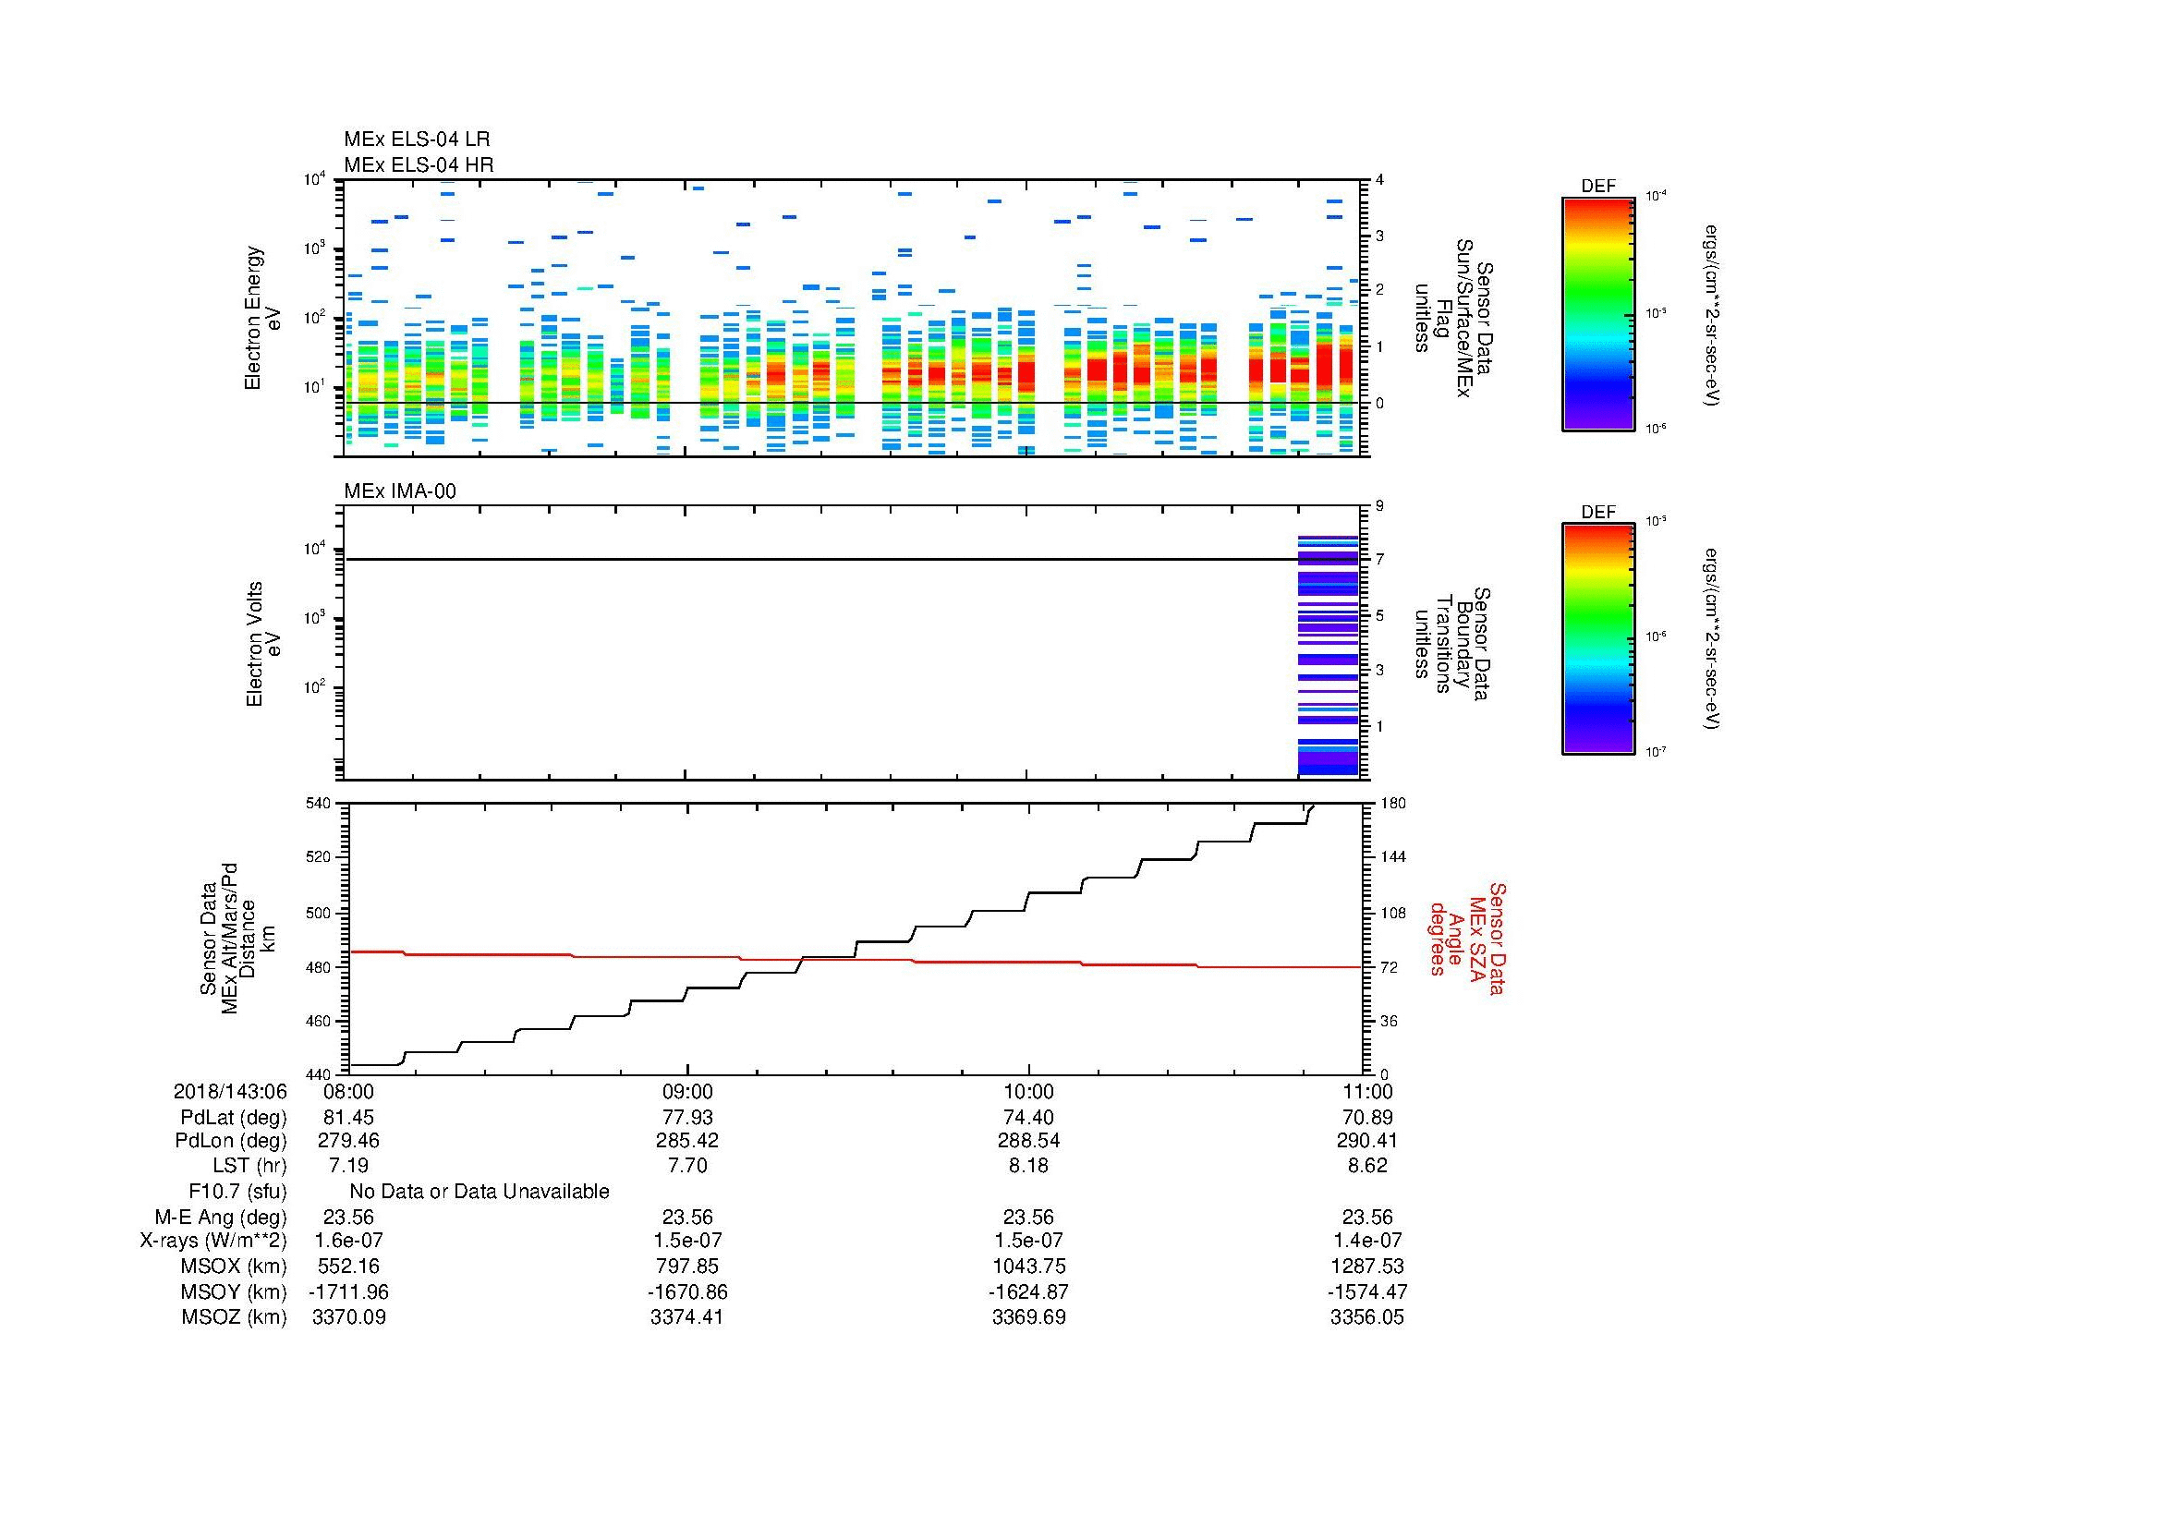
Task: Click PdLon value 290.41
Action: (x=1367, y=1141)
